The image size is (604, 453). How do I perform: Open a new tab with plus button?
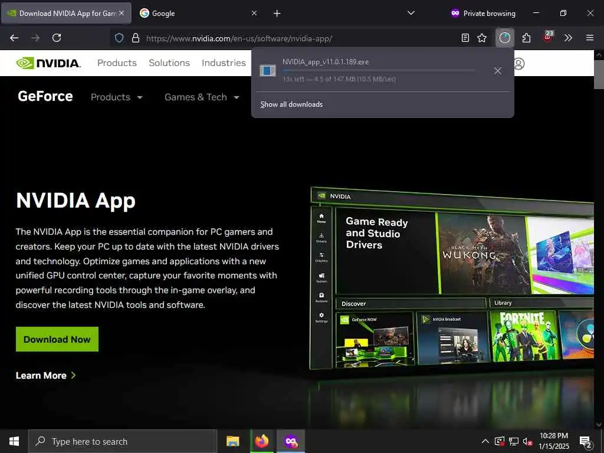click(x=277, y=14)
